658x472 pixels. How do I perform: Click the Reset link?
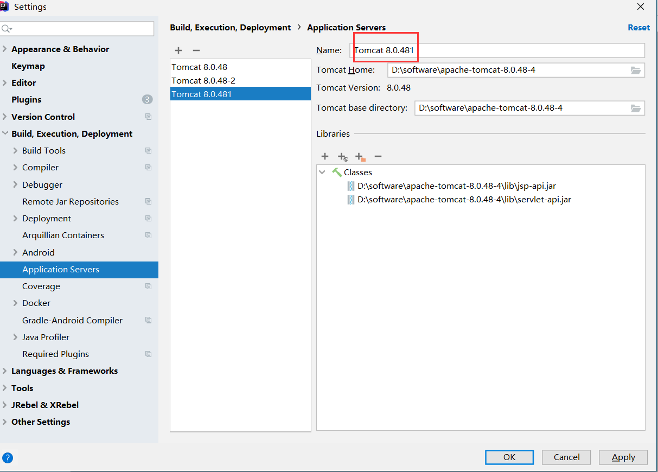[x=638, y=27]
